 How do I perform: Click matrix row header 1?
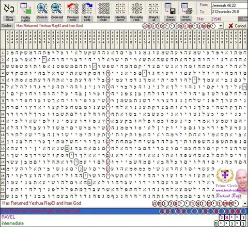pyautogui.click(x=3, y=53)
